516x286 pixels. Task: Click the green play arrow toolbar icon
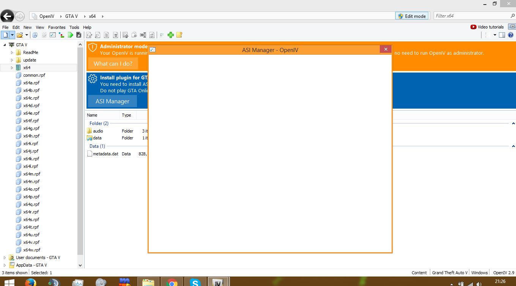click(x=71, y=35)
